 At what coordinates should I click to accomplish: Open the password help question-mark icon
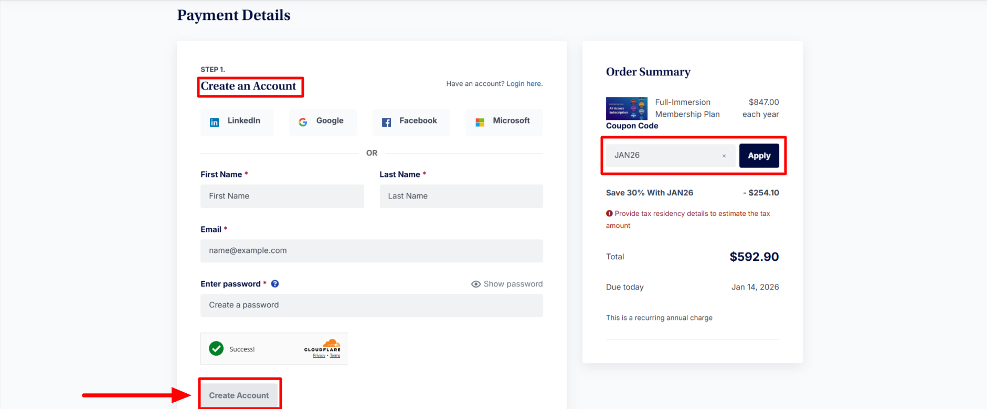click(275, 284)
